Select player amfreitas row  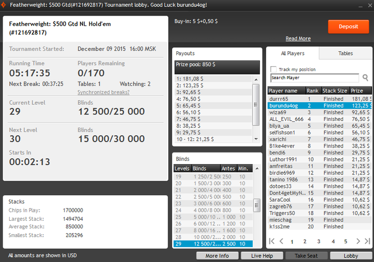click(320, 166)
